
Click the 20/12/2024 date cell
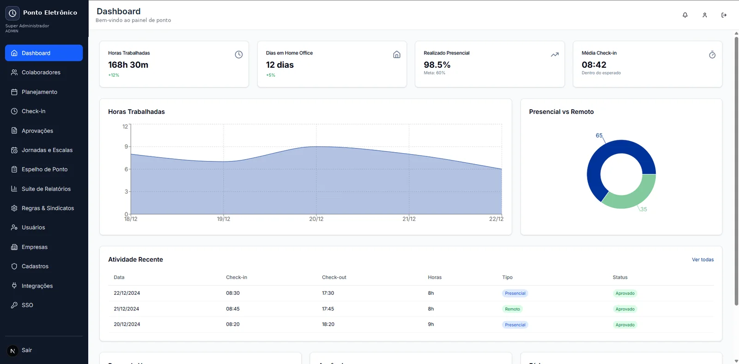click(127, 324)
